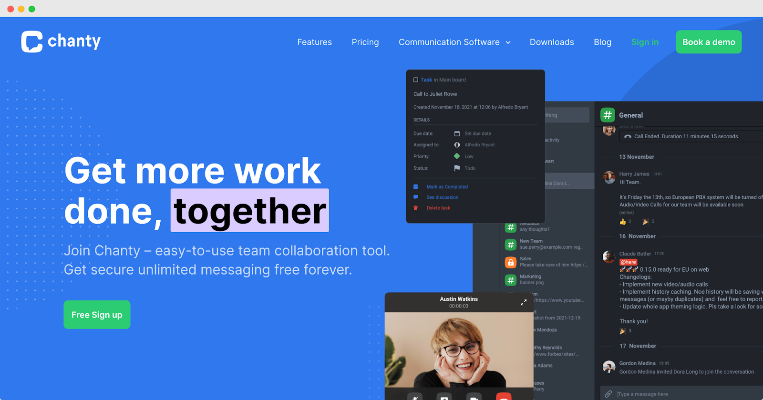Click thumbs up reaction on Harry's message
The image size is (763, 400).
point(623,222)
